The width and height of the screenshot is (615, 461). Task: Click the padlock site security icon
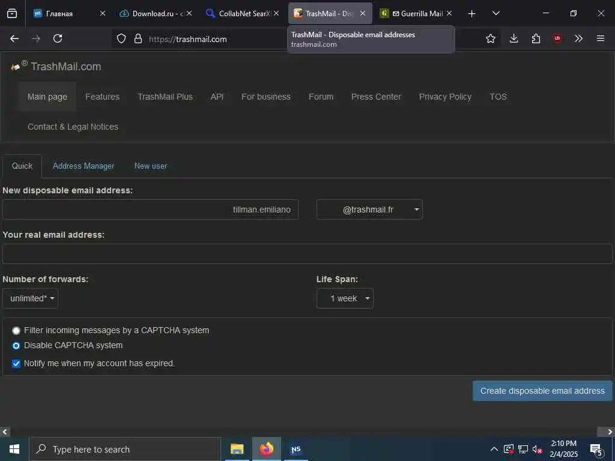click(x=138, y=39)
